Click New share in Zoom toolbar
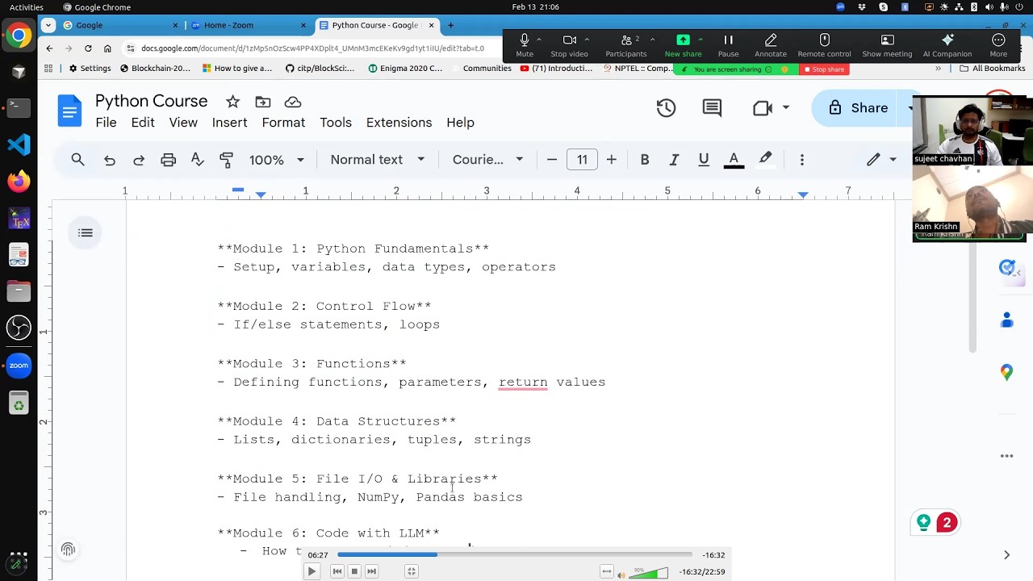The image size is (1033, 581). [683, 46]
